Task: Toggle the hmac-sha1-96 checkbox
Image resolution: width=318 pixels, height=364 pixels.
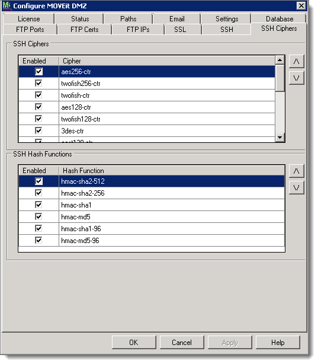Action: pos(38,228)
